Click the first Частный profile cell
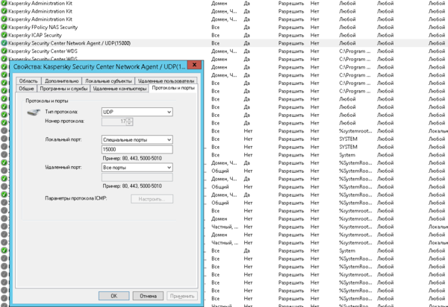 point(225,227)
